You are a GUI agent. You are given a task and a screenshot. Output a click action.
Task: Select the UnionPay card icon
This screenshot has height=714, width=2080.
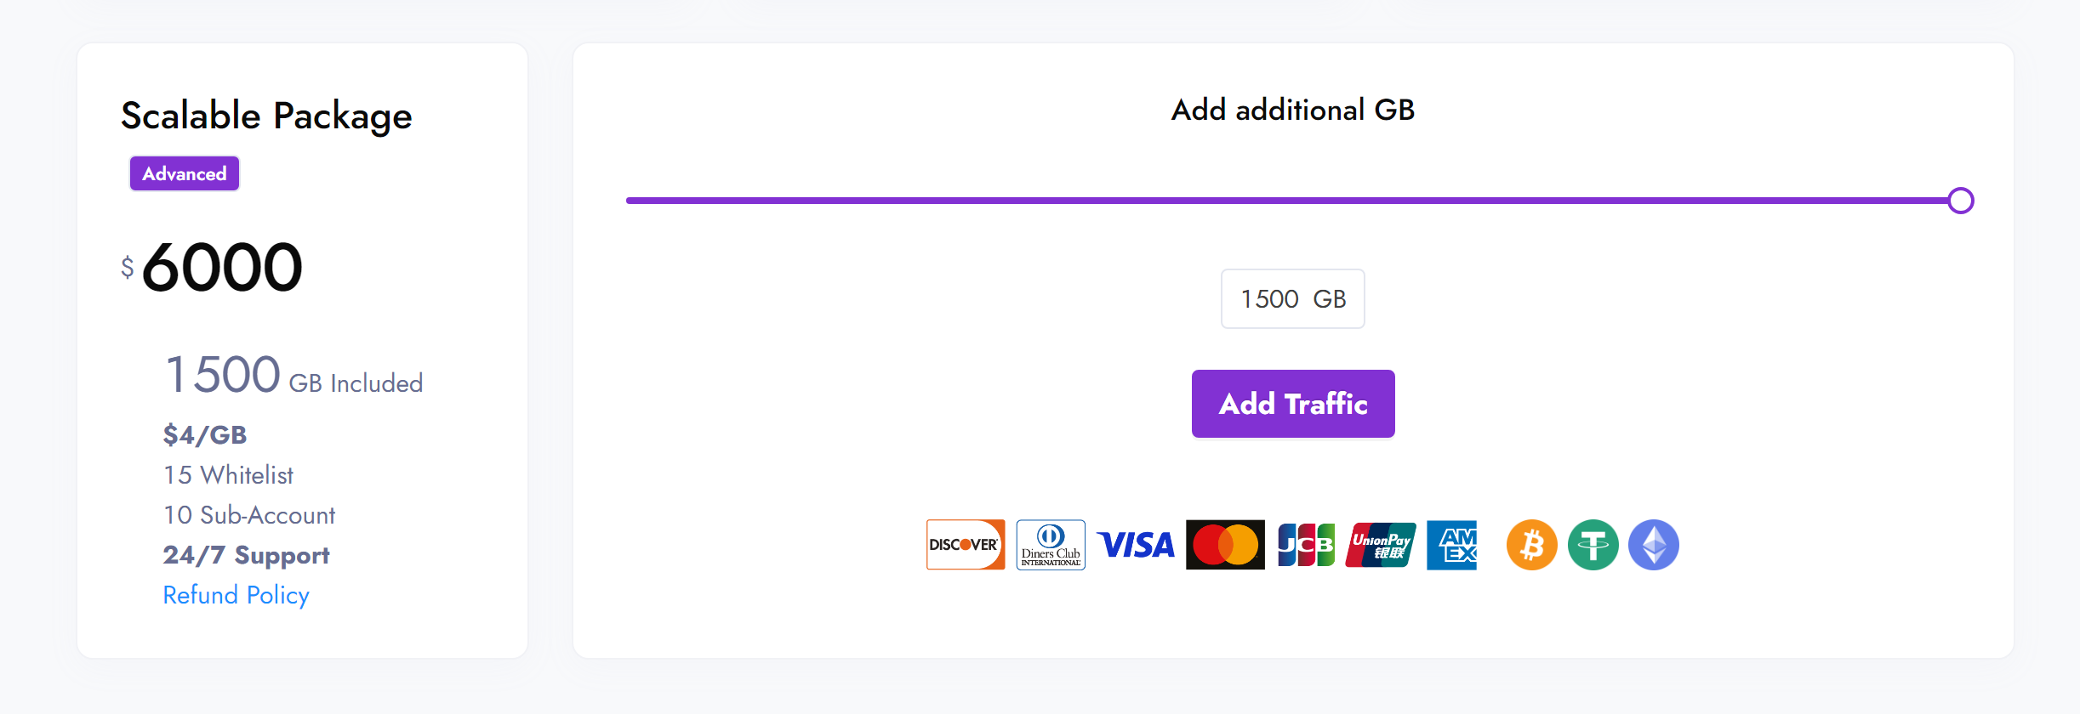pyautogui.click(x=1381, y=545)
